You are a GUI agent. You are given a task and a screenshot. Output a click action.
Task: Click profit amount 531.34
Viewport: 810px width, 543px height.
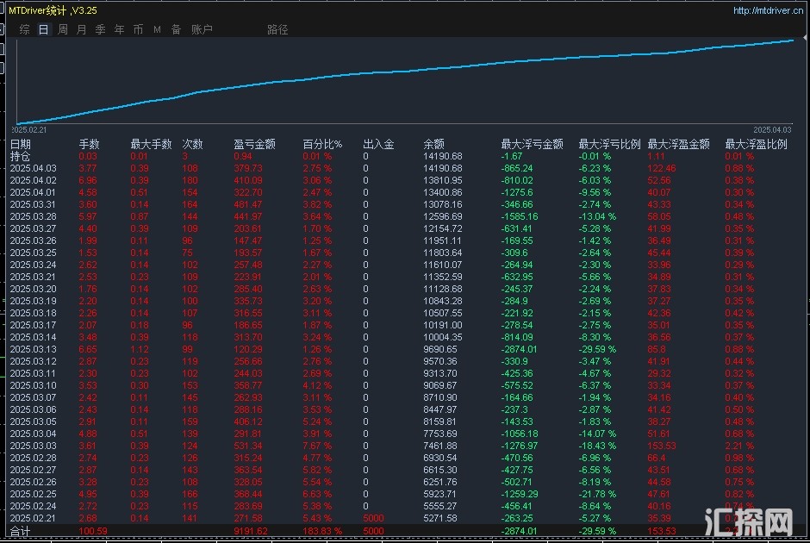click(248, 446)
